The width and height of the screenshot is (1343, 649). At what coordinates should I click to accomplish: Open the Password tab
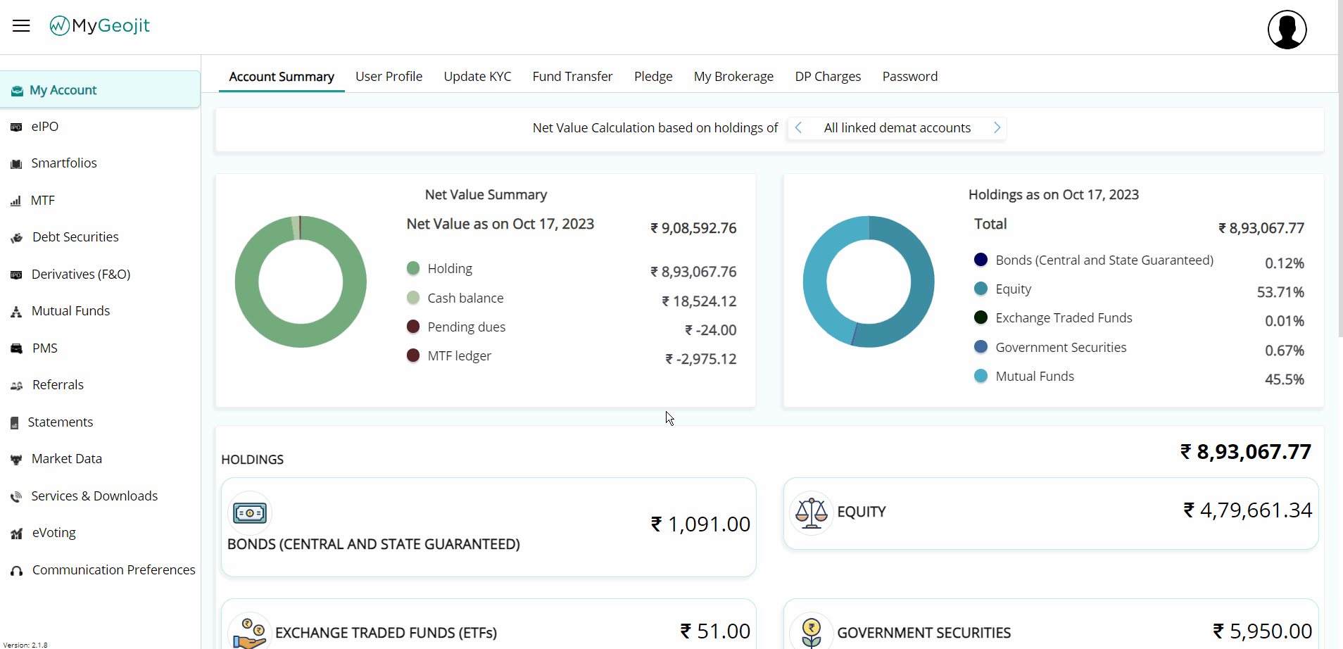coord(910,77)
